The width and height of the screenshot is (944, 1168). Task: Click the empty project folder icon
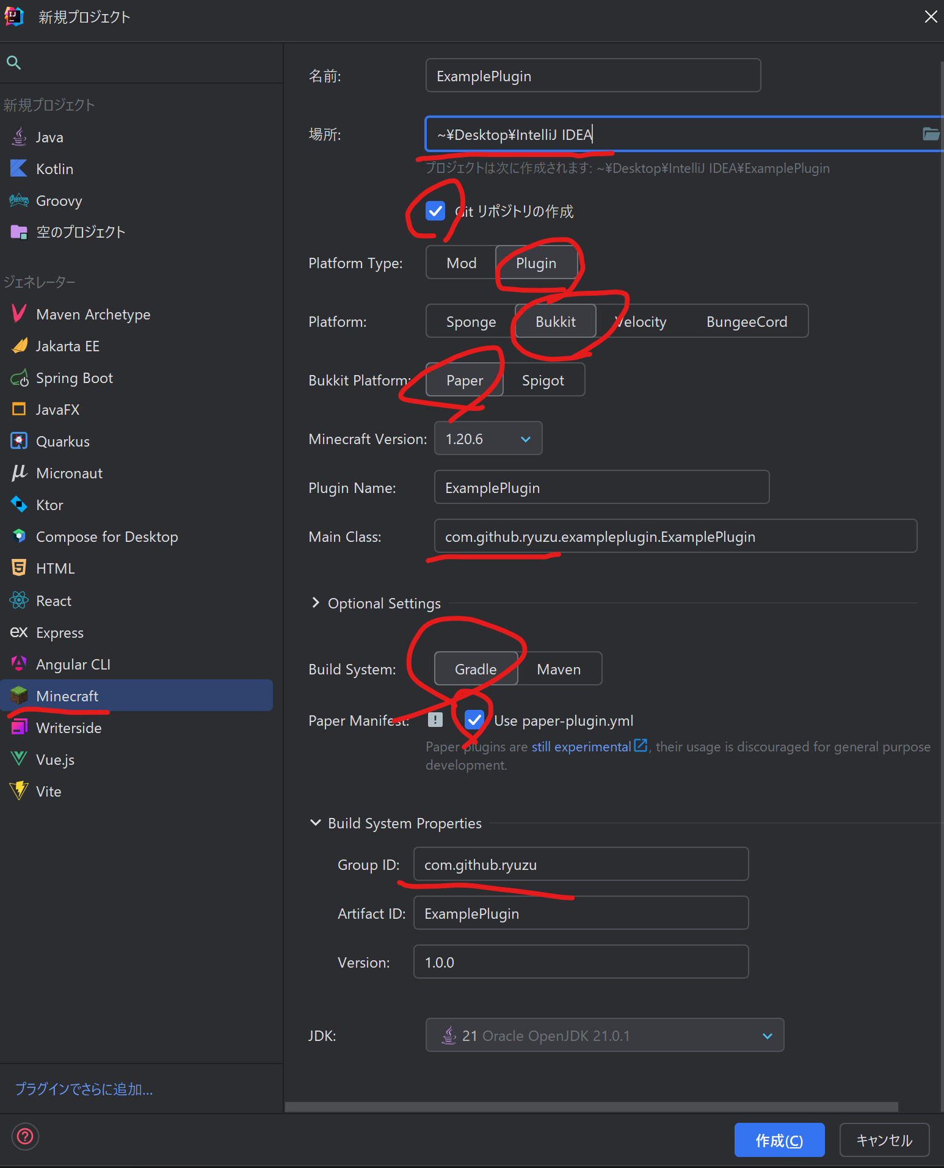point(19,232)
